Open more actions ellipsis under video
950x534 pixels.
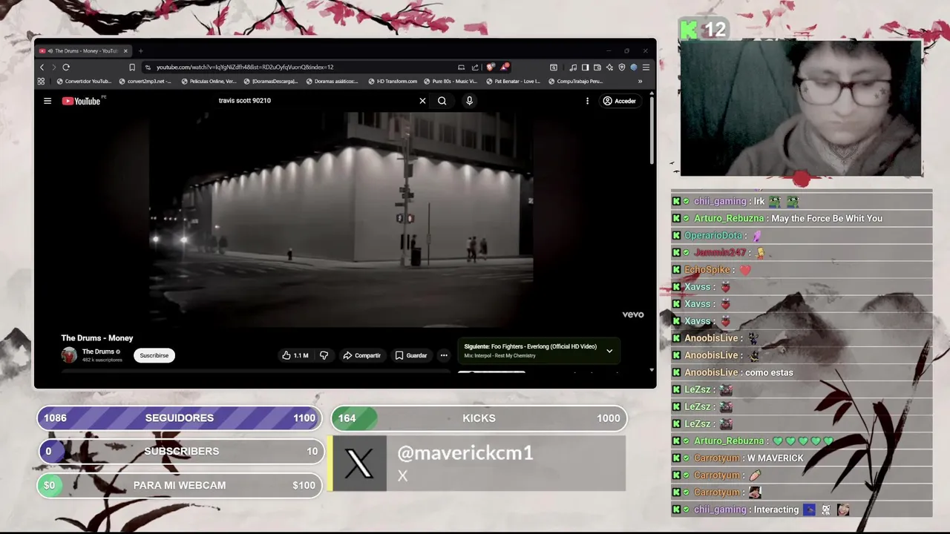point(444,355)
